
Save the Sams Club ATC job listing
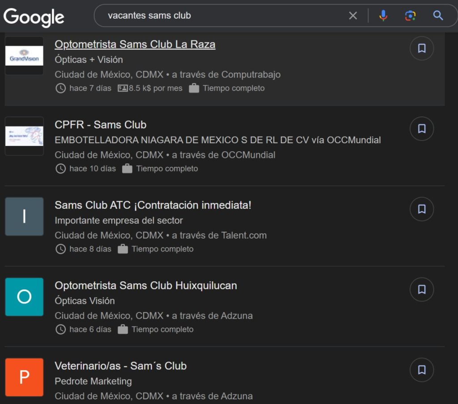click(422, 209)
